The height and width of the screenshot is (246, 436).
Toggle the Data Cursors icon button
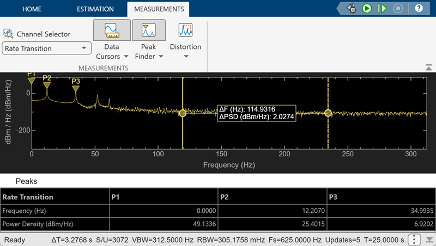point(112,30)
